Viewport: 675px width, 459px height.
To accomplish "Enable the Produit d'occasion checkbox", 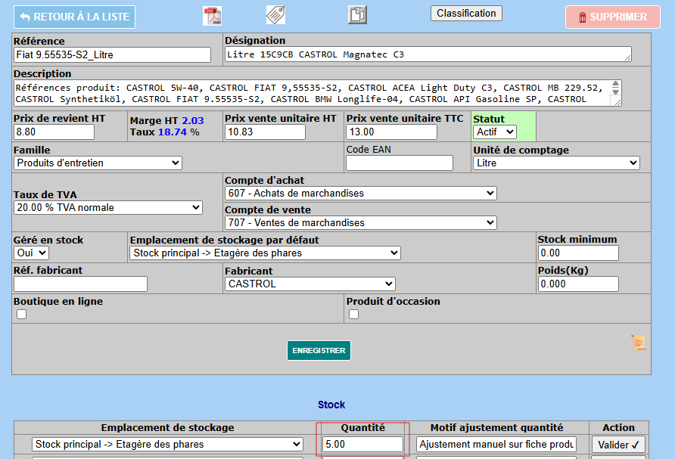I will click(354, 315).
